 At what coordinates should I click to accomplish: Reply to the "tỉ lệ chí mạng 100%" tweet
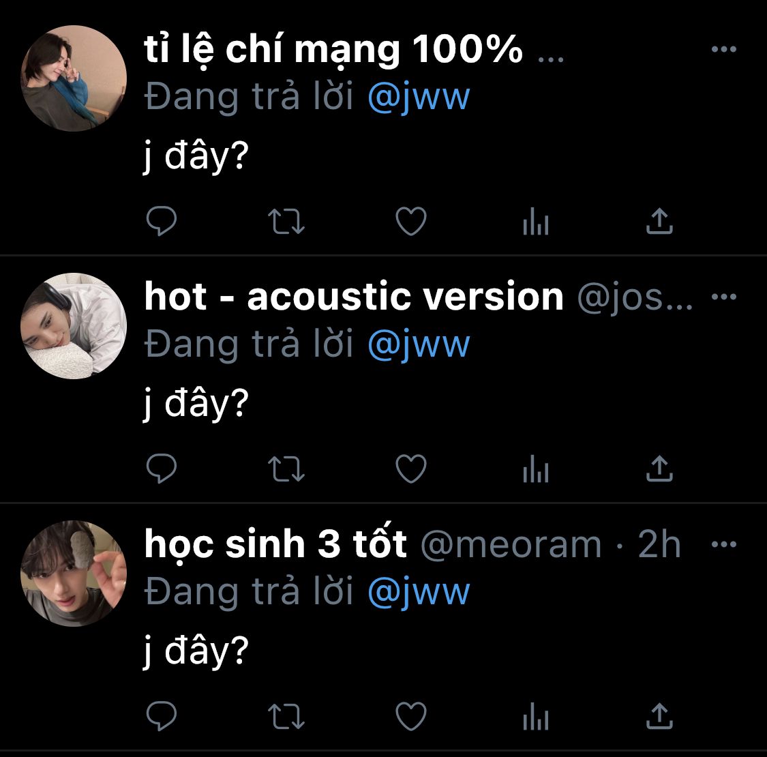point(162,221)
